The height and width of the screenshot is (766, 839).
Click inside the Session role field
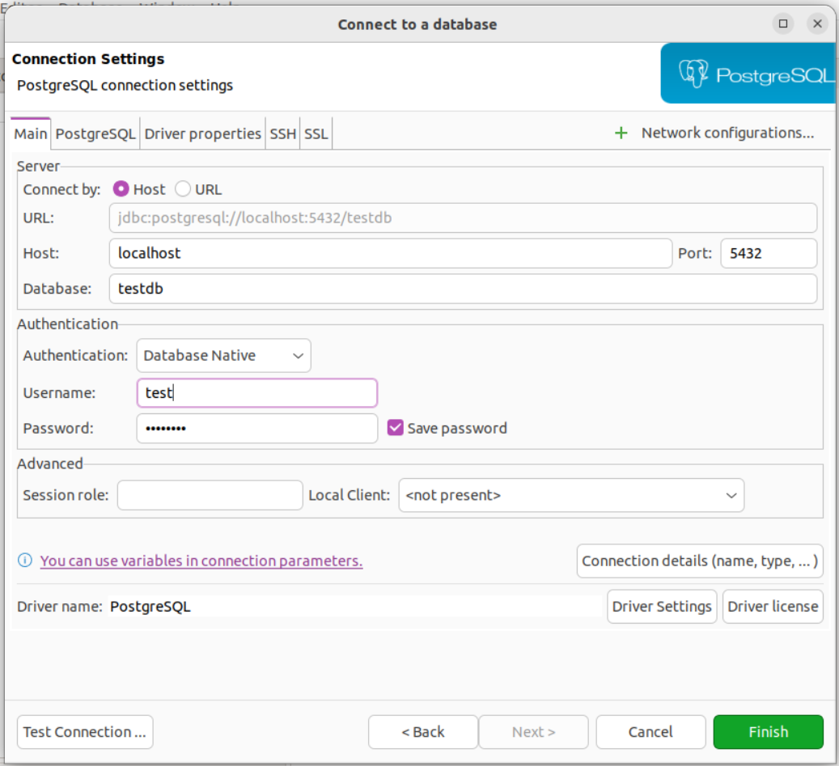point(209,495)
